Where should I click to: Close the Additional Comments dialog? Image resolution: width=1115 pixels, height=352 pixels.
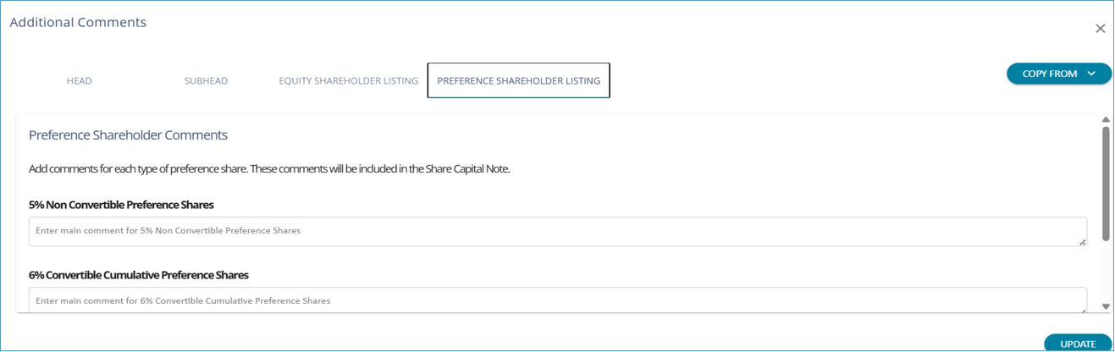[x=1100, y=29]
